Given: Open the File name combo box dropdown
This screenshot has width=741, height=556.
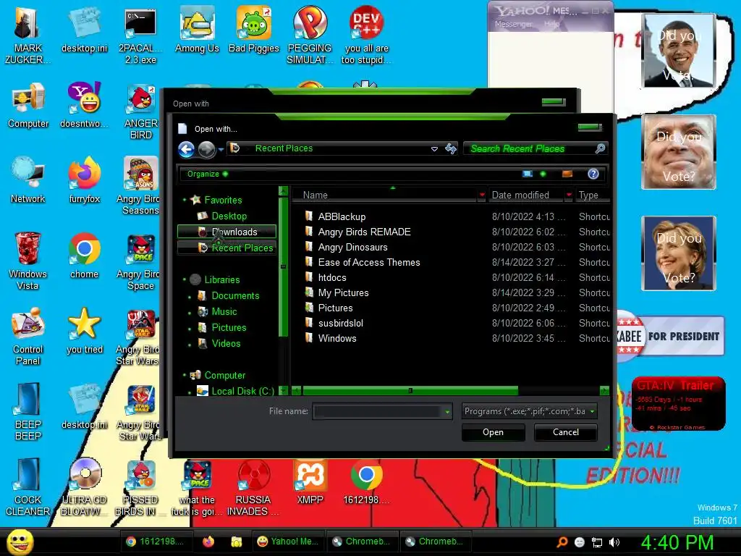Looking at the screenshot, I should click(x=447, y=412).
